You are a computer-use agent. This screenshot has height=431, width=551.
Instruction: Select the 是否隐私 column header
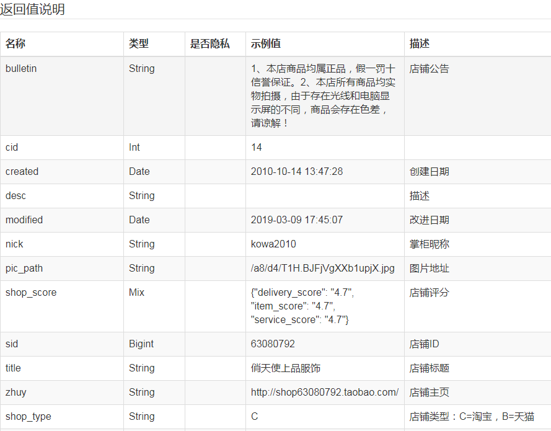pos(209,43)
